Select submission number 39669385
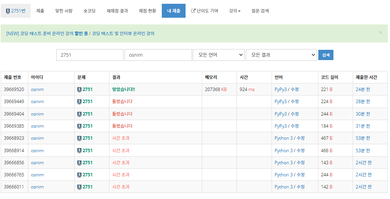 point(14,126)
